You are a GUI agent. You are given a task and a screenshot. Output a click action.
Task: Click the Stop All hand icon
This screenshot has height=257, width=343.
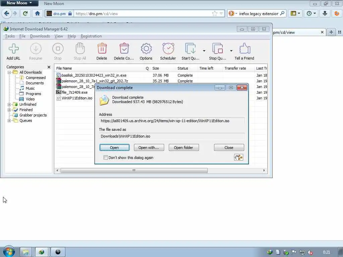click(x=80, y=48)
